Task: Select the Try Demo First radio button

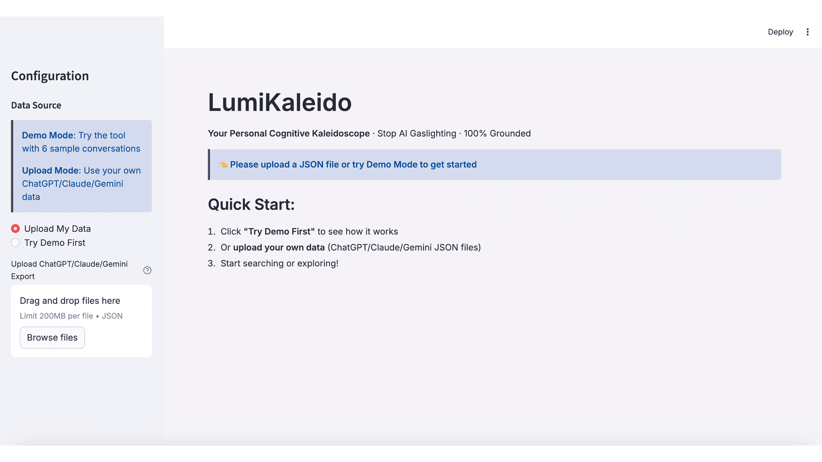Action: pos(15,243)
